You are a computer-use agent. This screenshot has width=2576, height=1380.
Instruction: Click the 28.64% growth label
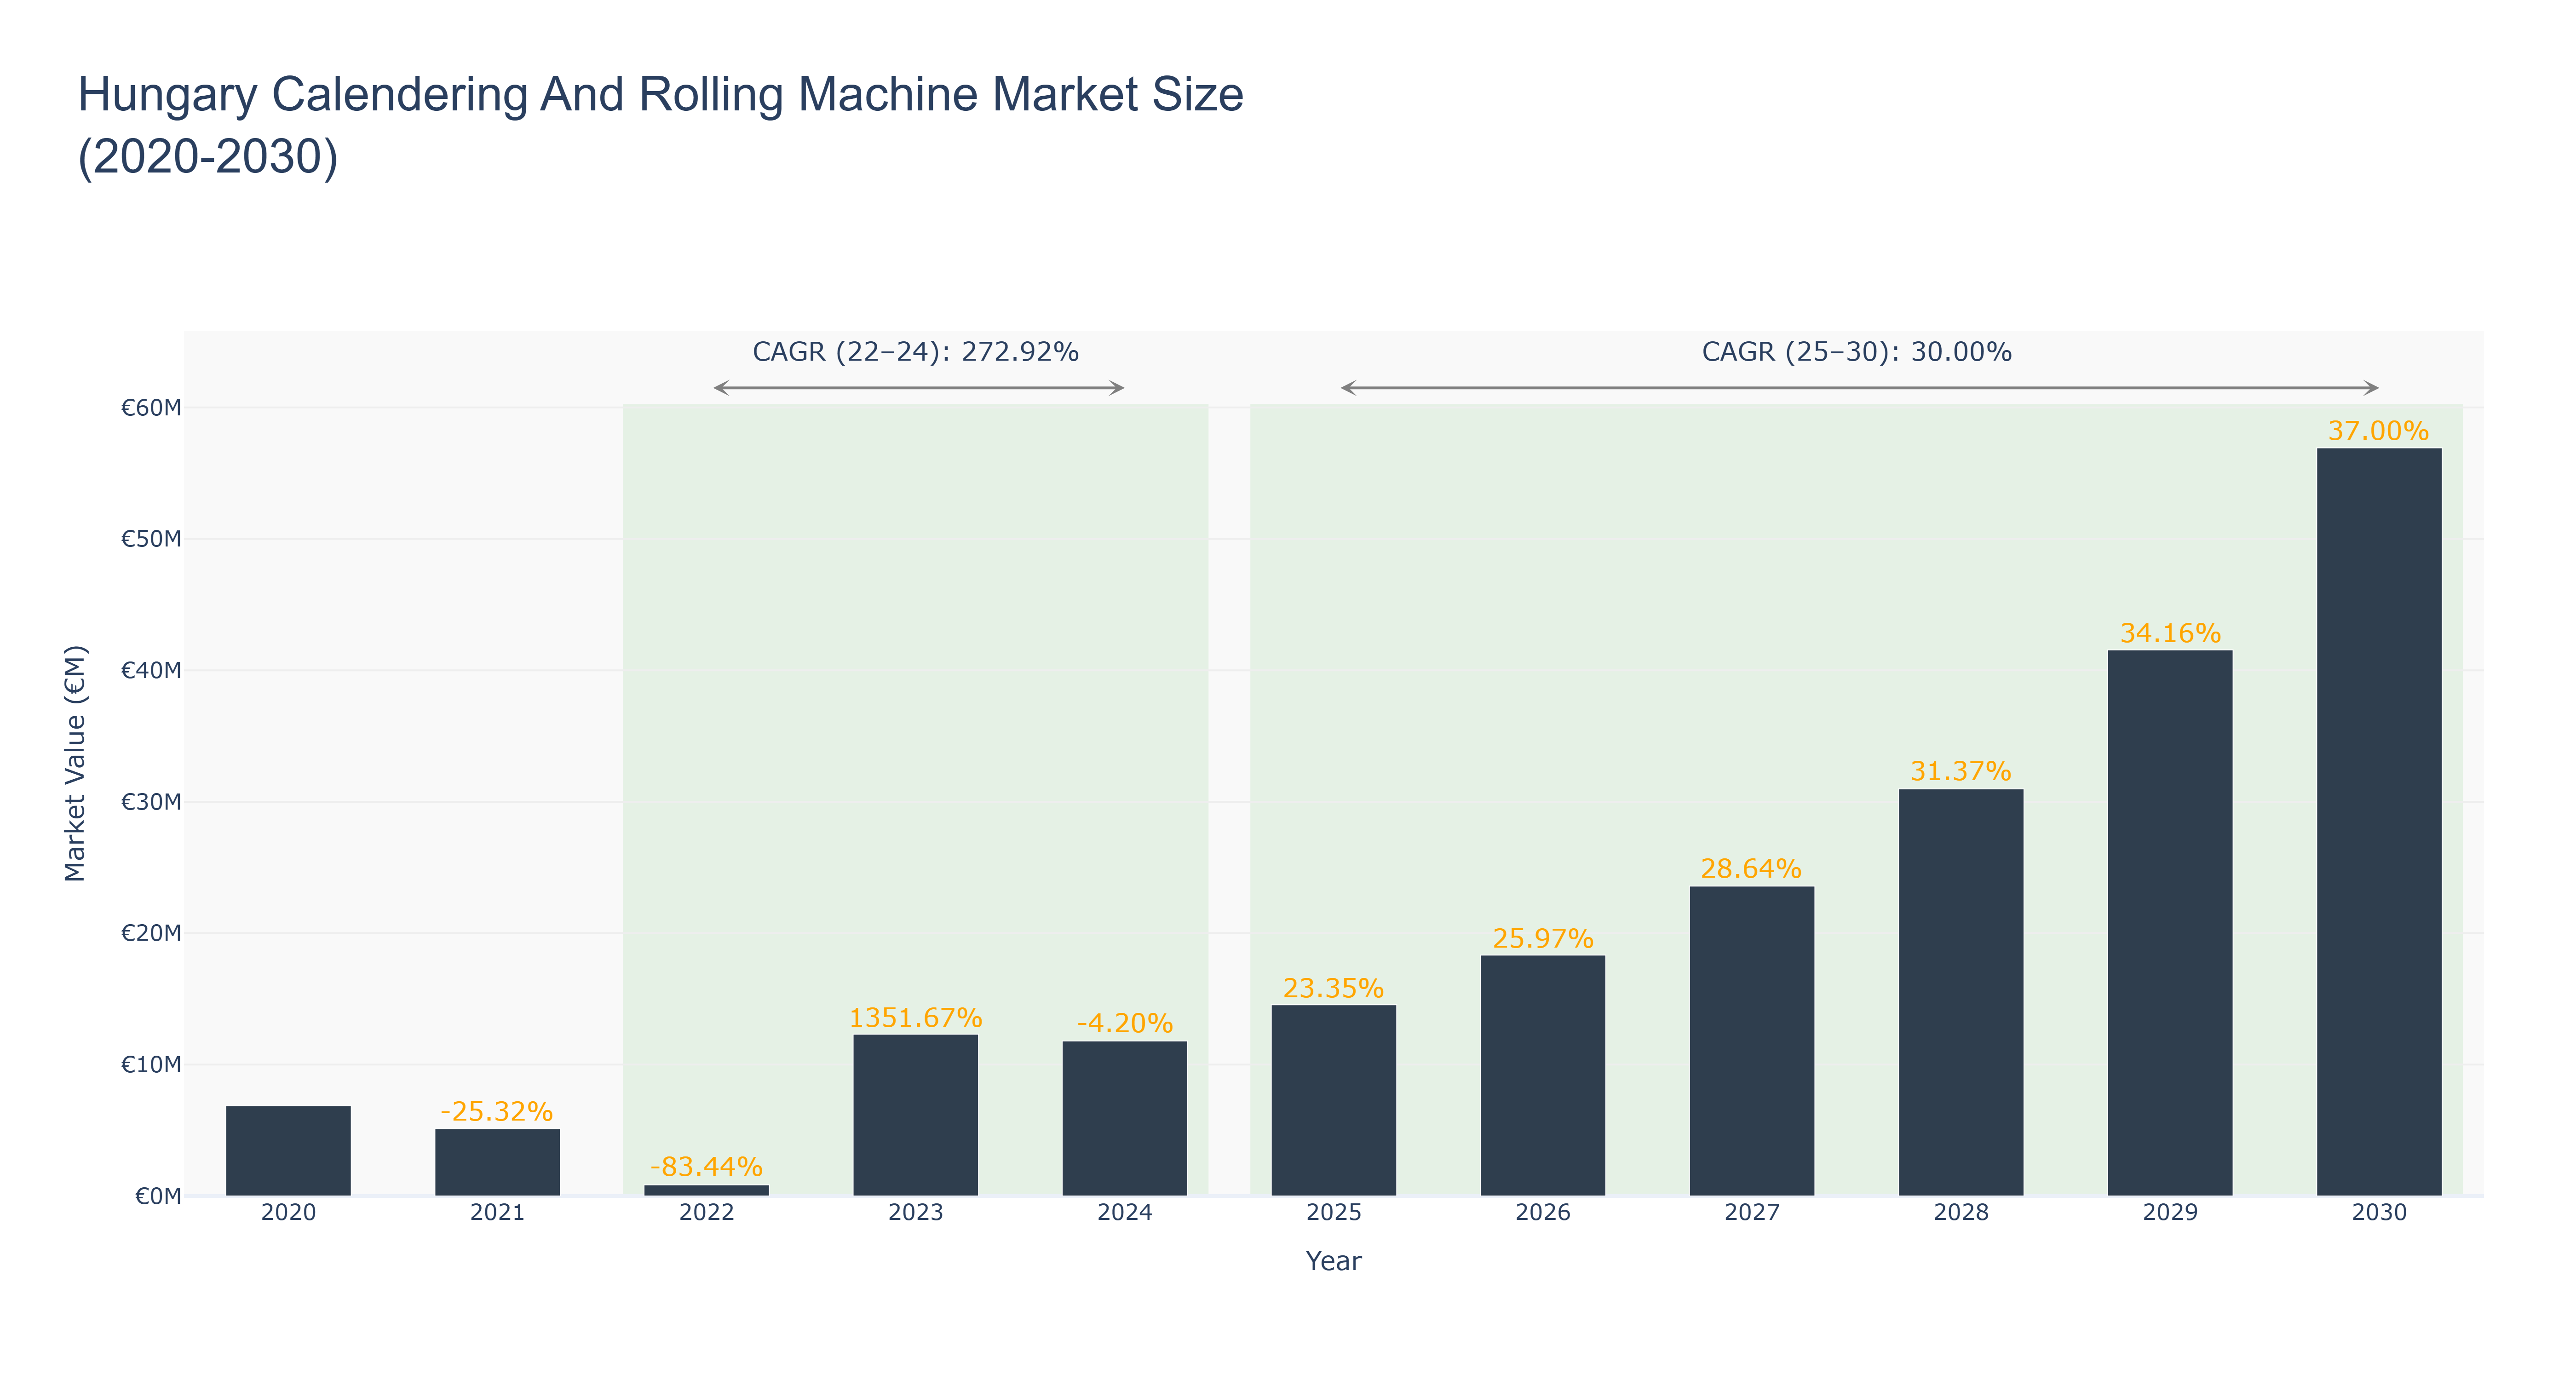click(x=1751, y=868)
